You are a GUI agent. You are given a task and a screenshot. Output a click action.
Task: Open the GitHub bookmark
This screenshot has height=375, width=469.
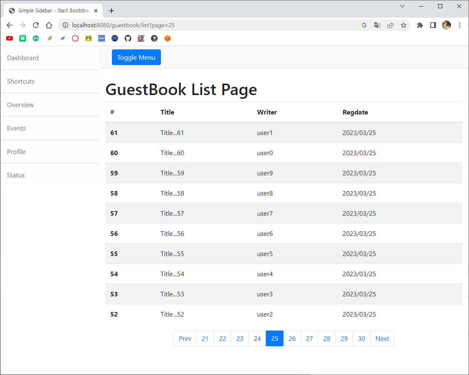click(128, 38)
